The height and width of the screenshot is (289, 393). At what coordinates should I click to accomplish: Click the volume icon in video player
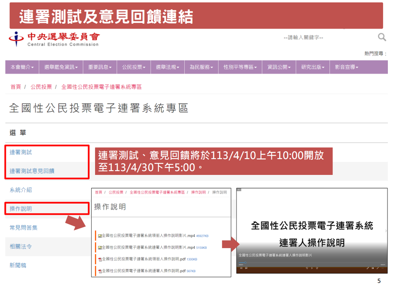(x=241, y=268)
